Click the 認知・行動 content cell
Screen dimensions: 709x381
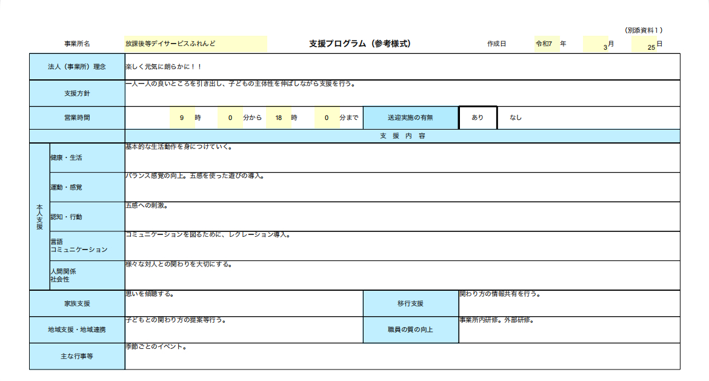click(x=402, y=217)
